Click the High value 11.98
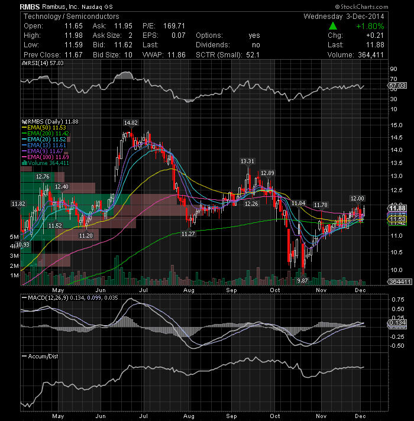Viewport: 414px width, 421px height. tap(73, 35)
